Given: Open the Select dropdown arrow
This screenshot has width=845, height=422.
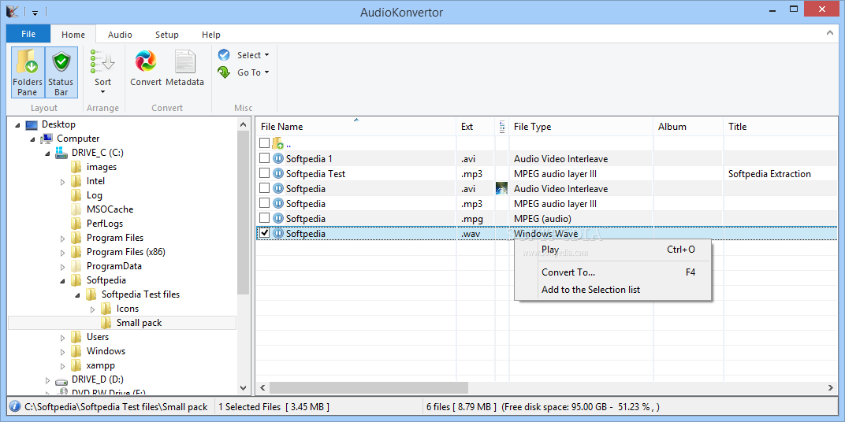Looking at the screenshot, I should (266, 55).
